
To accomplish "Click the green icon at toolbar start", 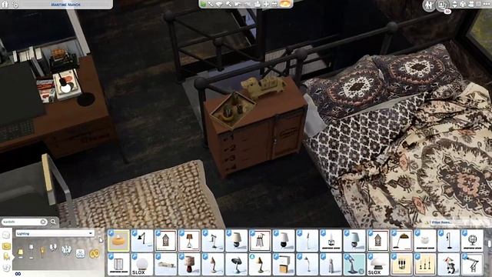I will click(203, 4).
